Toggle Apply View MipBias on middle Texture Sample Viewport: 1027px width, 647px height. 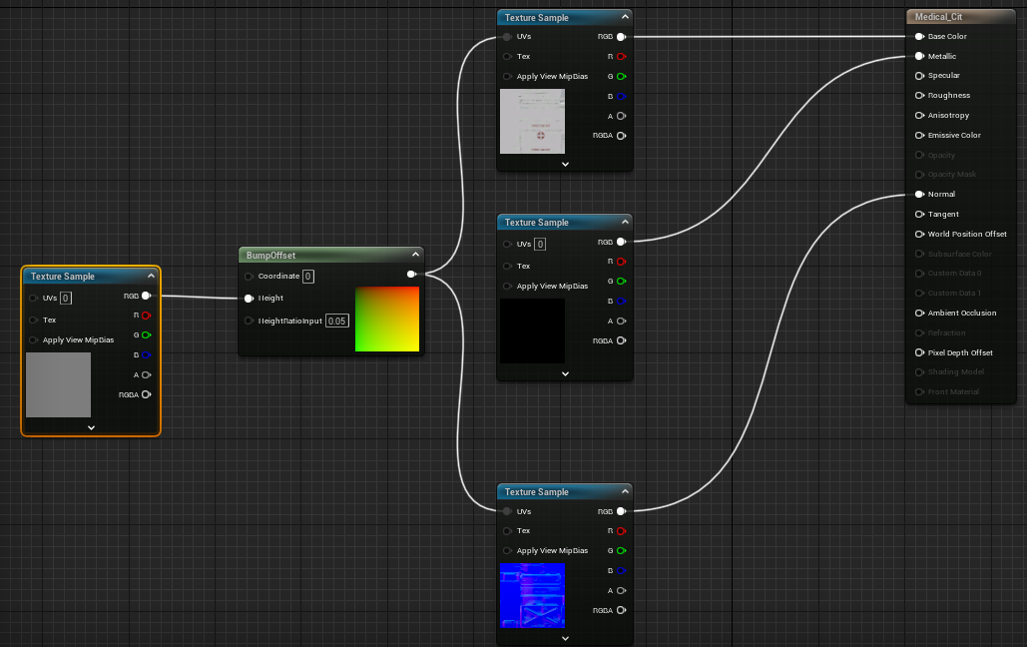click(x=507, y=286)
